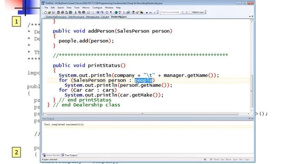Select the Dealership.java tab
Image resolution: width=292 pixels, height=164 pixels.
pos(119,17)
